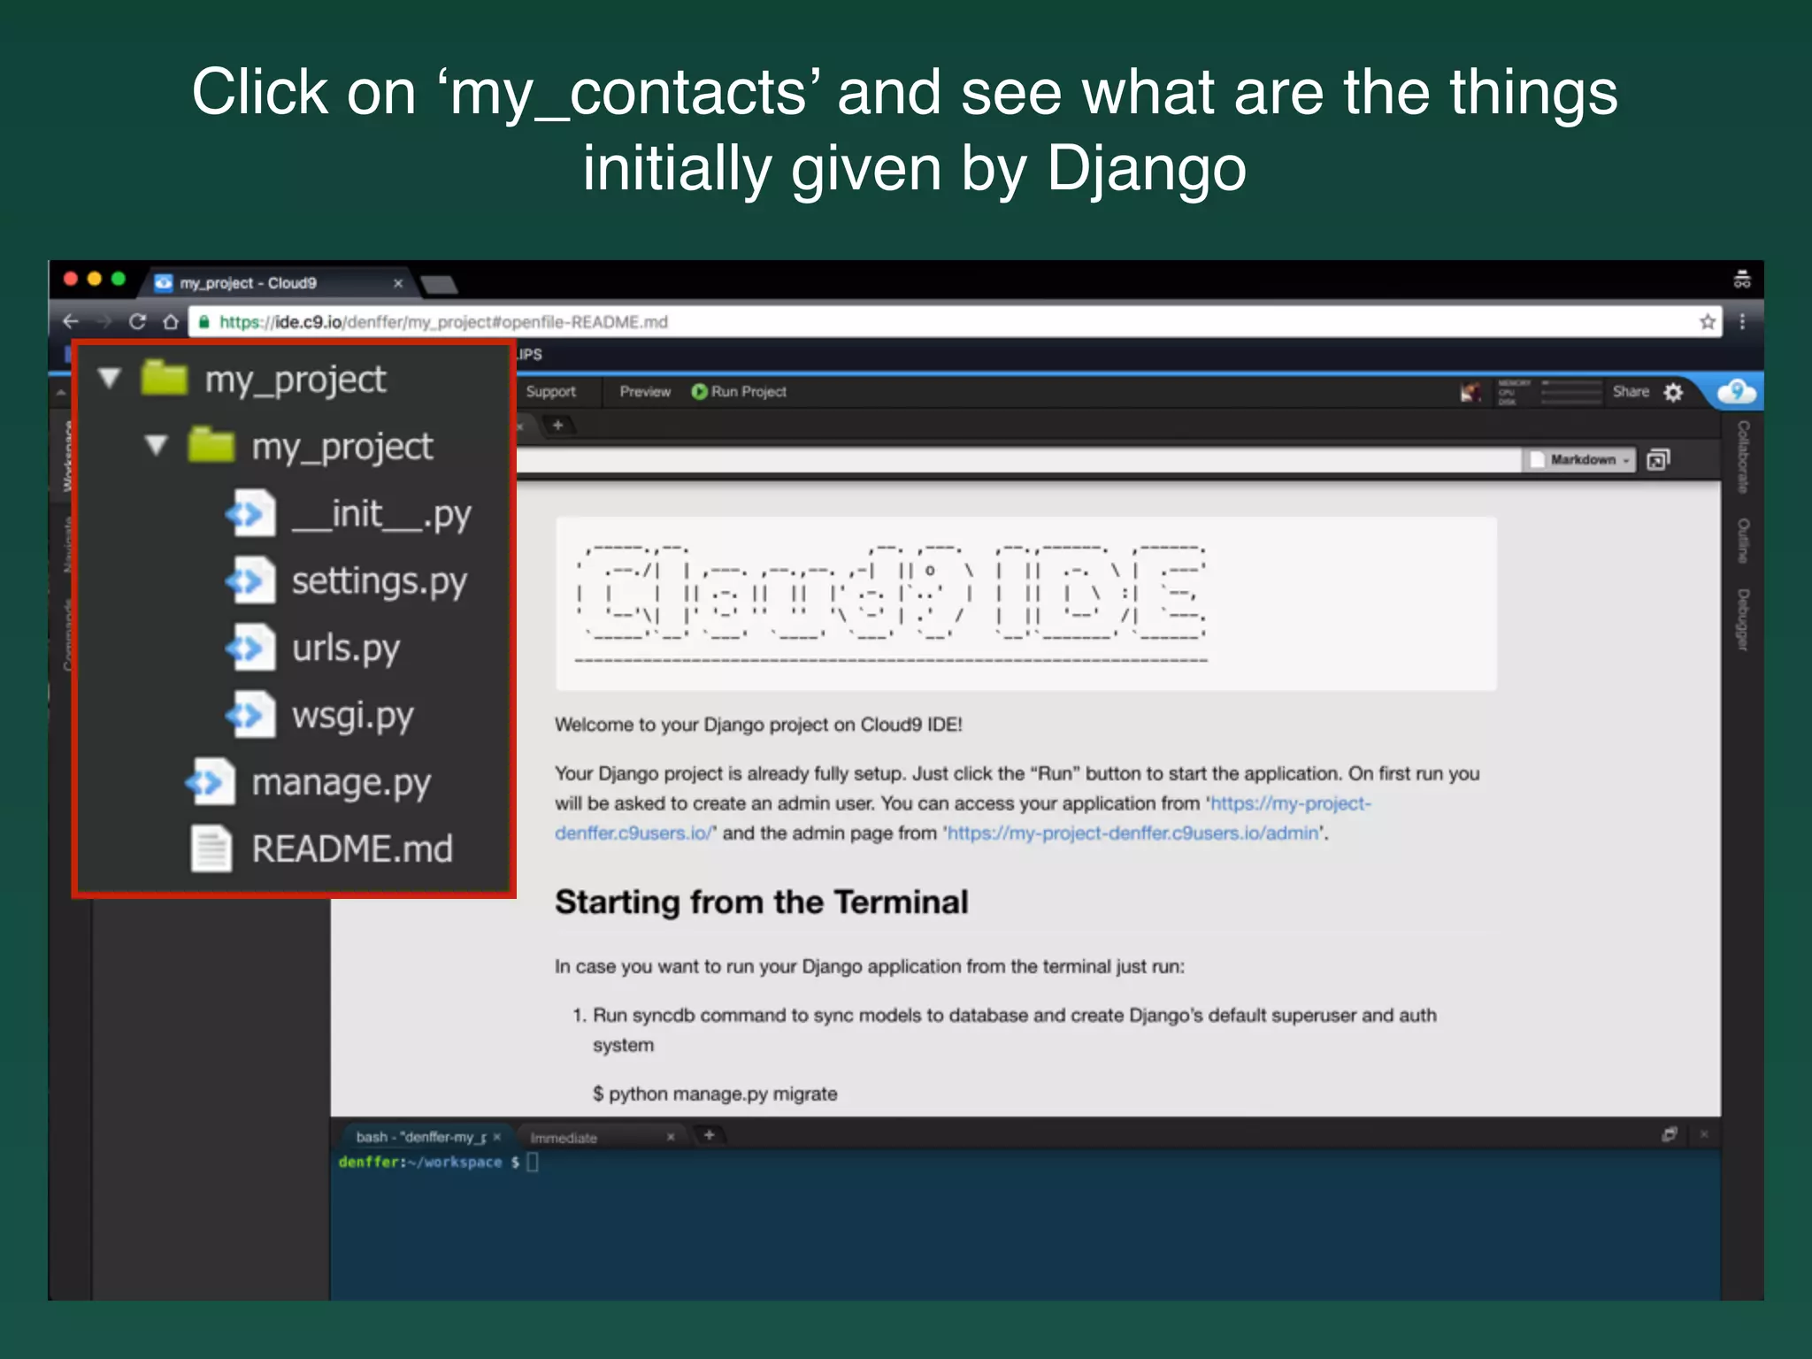Open the my-project-denffer.c9users.io/admin link
The image size is (1812, 1359).
(1132, 833)
